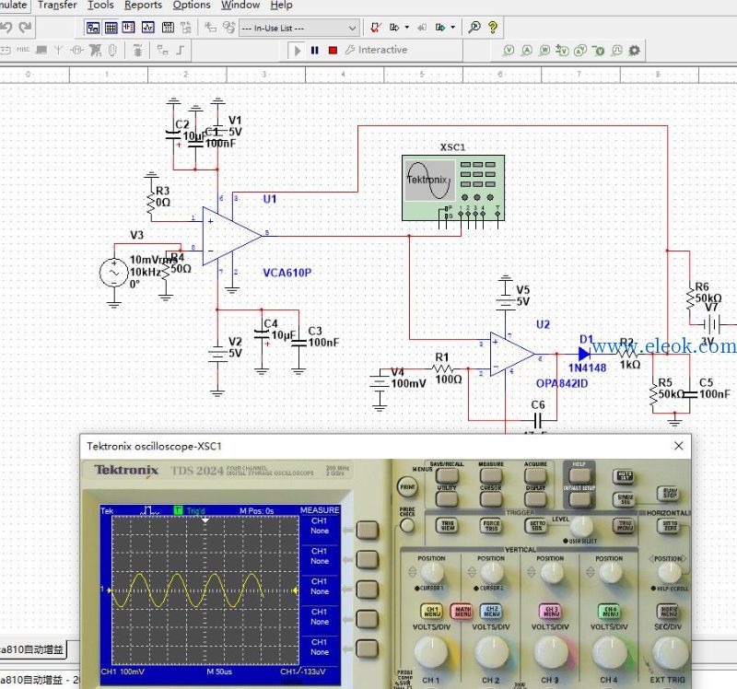This screenshot has height=689, width=737.
Task: Click the gear probe settings icon
Action: point(634,51)
